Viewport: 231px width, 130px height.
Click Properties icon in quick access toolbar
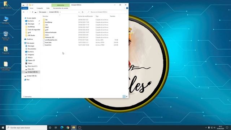pyautogui.click(x=27, y=5)
